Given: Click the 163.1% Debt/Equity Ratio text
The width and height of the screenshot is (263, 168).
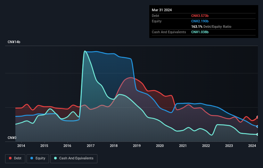Looking at the screenshot, I should pyautogui.click(x=211, y=27).
